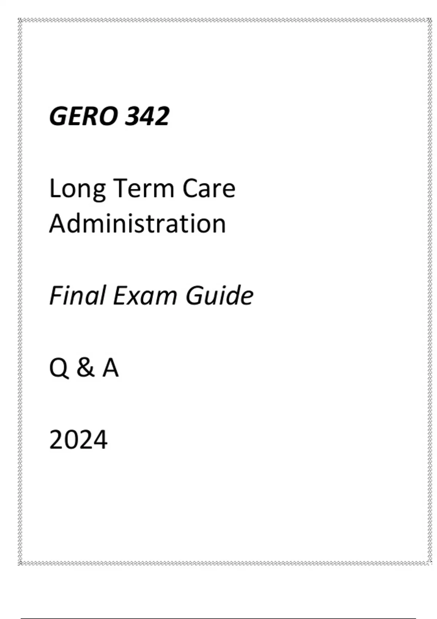Viewport: 437px width, 619px height.
Task: Click the word "Long" in subtitle
Action: click(77, 189)
